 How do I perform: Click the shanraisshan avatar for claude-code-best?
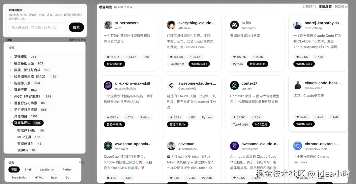[297, 85]
